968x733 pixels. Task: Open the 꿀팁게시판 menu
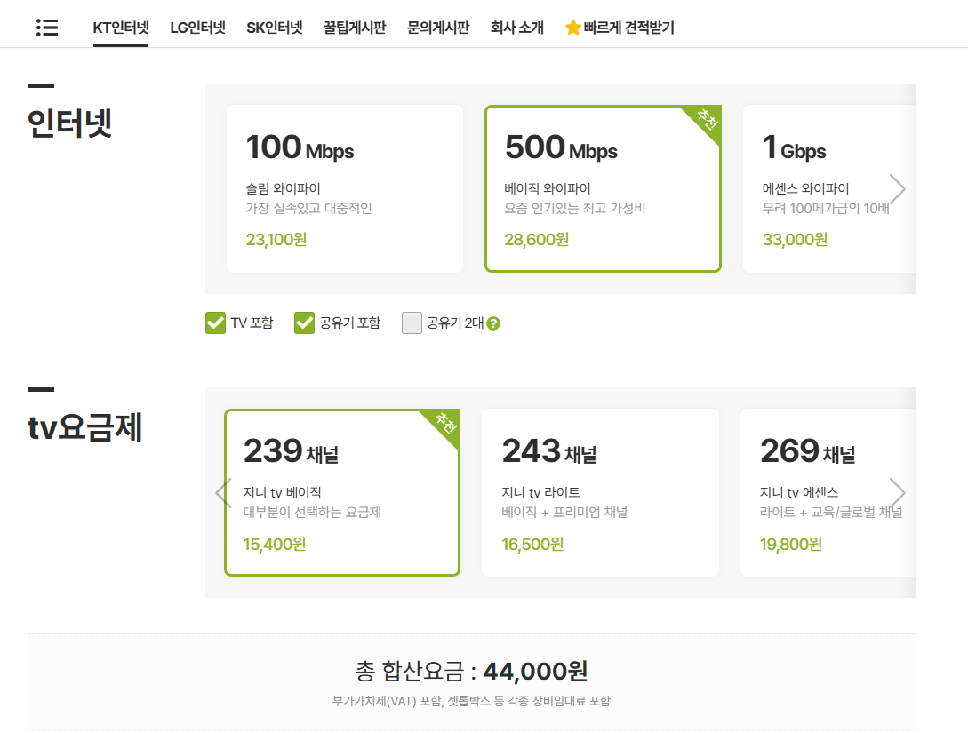click(355, 28)
